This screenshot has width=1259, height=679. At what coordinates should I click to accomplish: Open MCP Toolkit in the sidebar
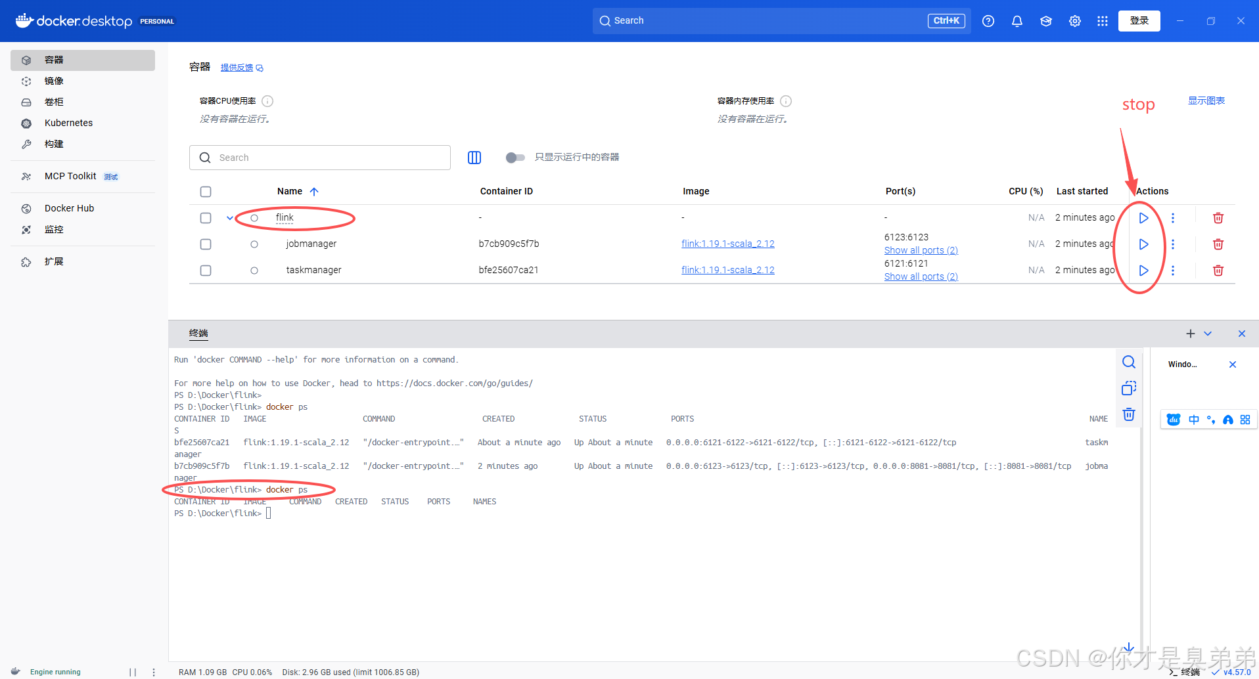(x=83, y=176)
